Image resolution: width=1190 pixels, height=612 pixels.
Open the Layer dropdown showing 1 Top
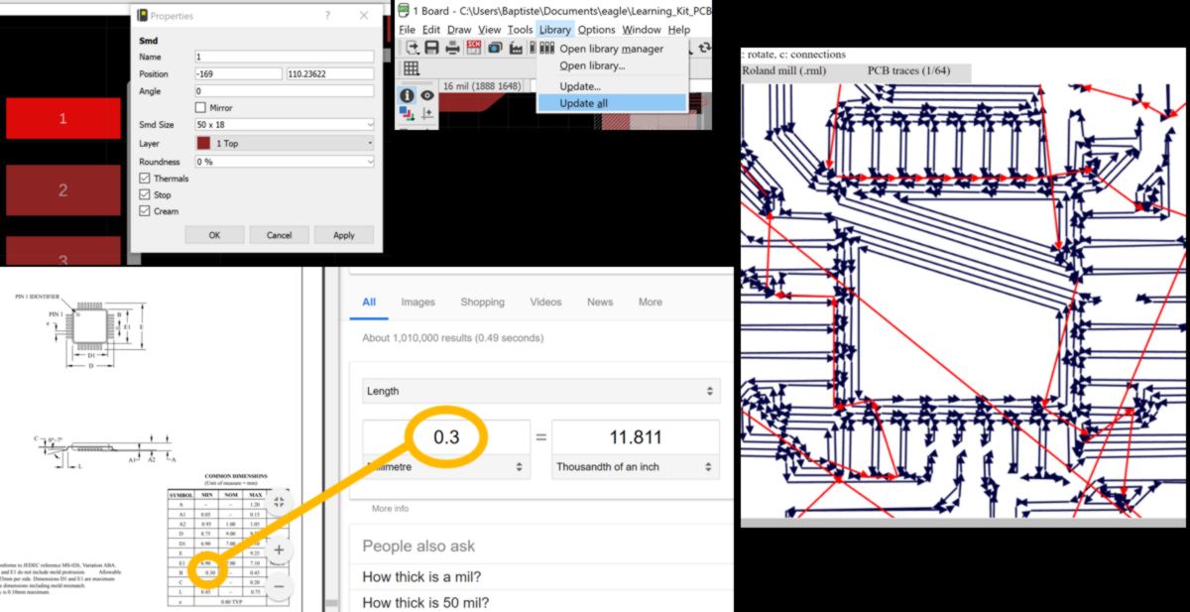[284, 144]
